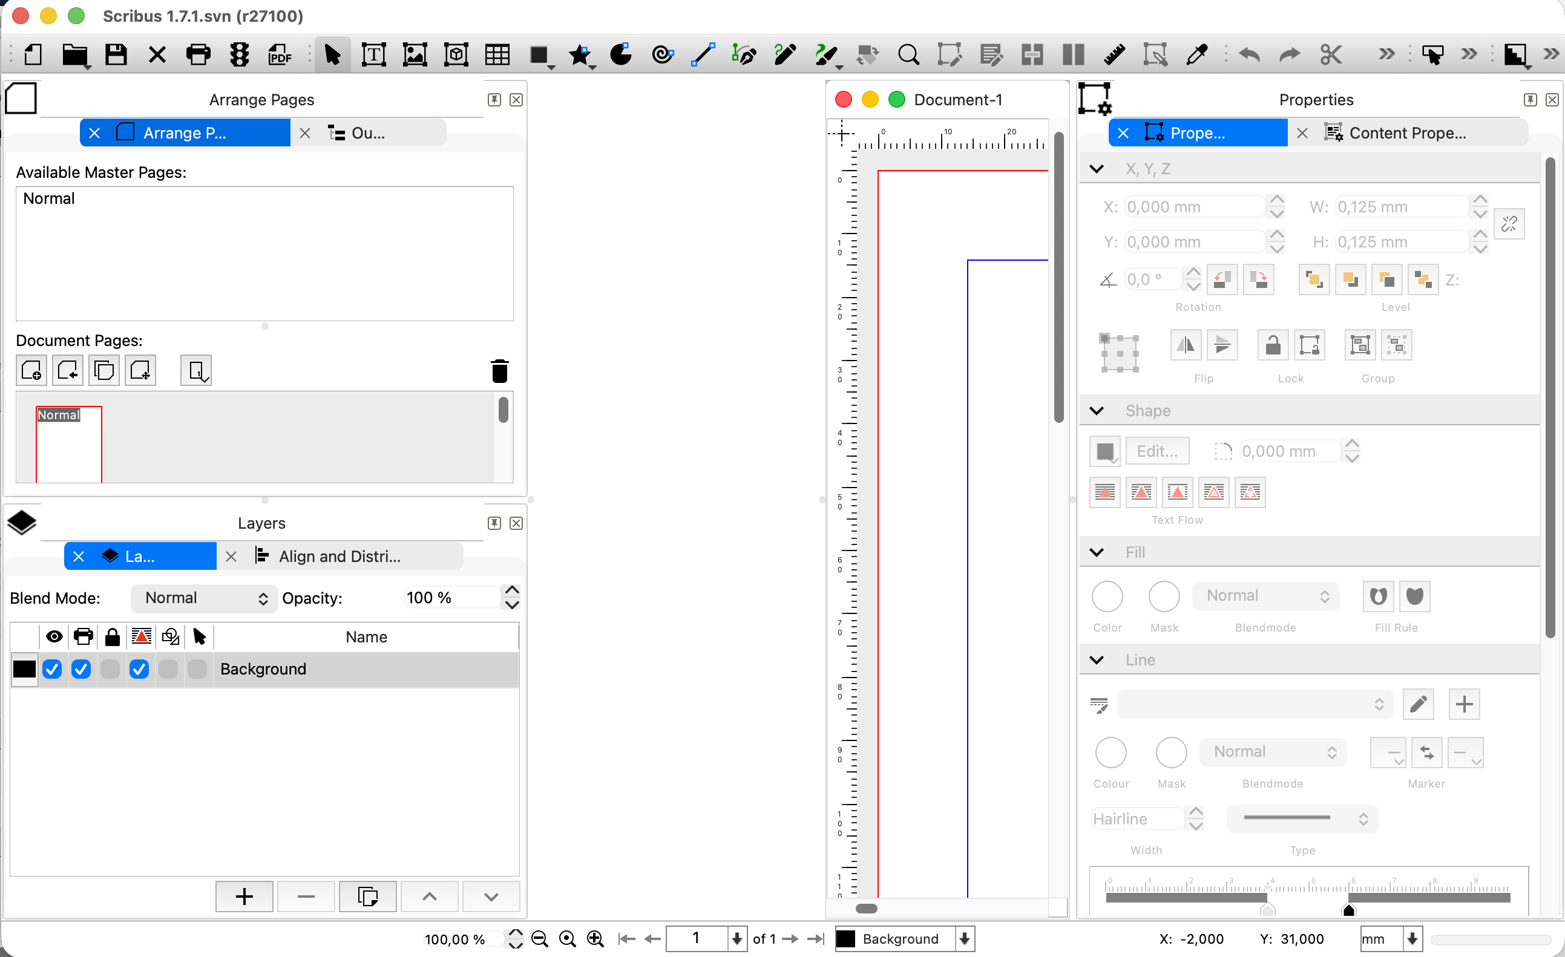Screen dimensions: 1565x957
Task: Switch to Content Properties tab
Action: (1407, 133)
